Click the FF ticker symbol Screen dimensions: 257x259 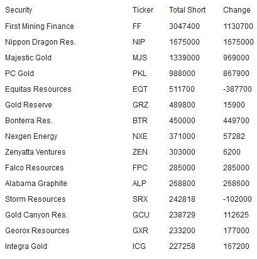click(x=137, y=26)
